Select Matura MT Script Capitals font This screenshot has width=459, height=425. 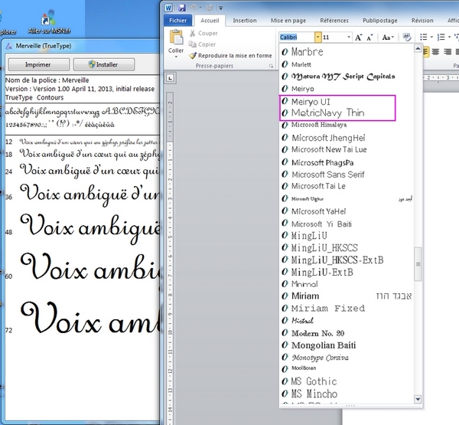(x=347, y=77)
